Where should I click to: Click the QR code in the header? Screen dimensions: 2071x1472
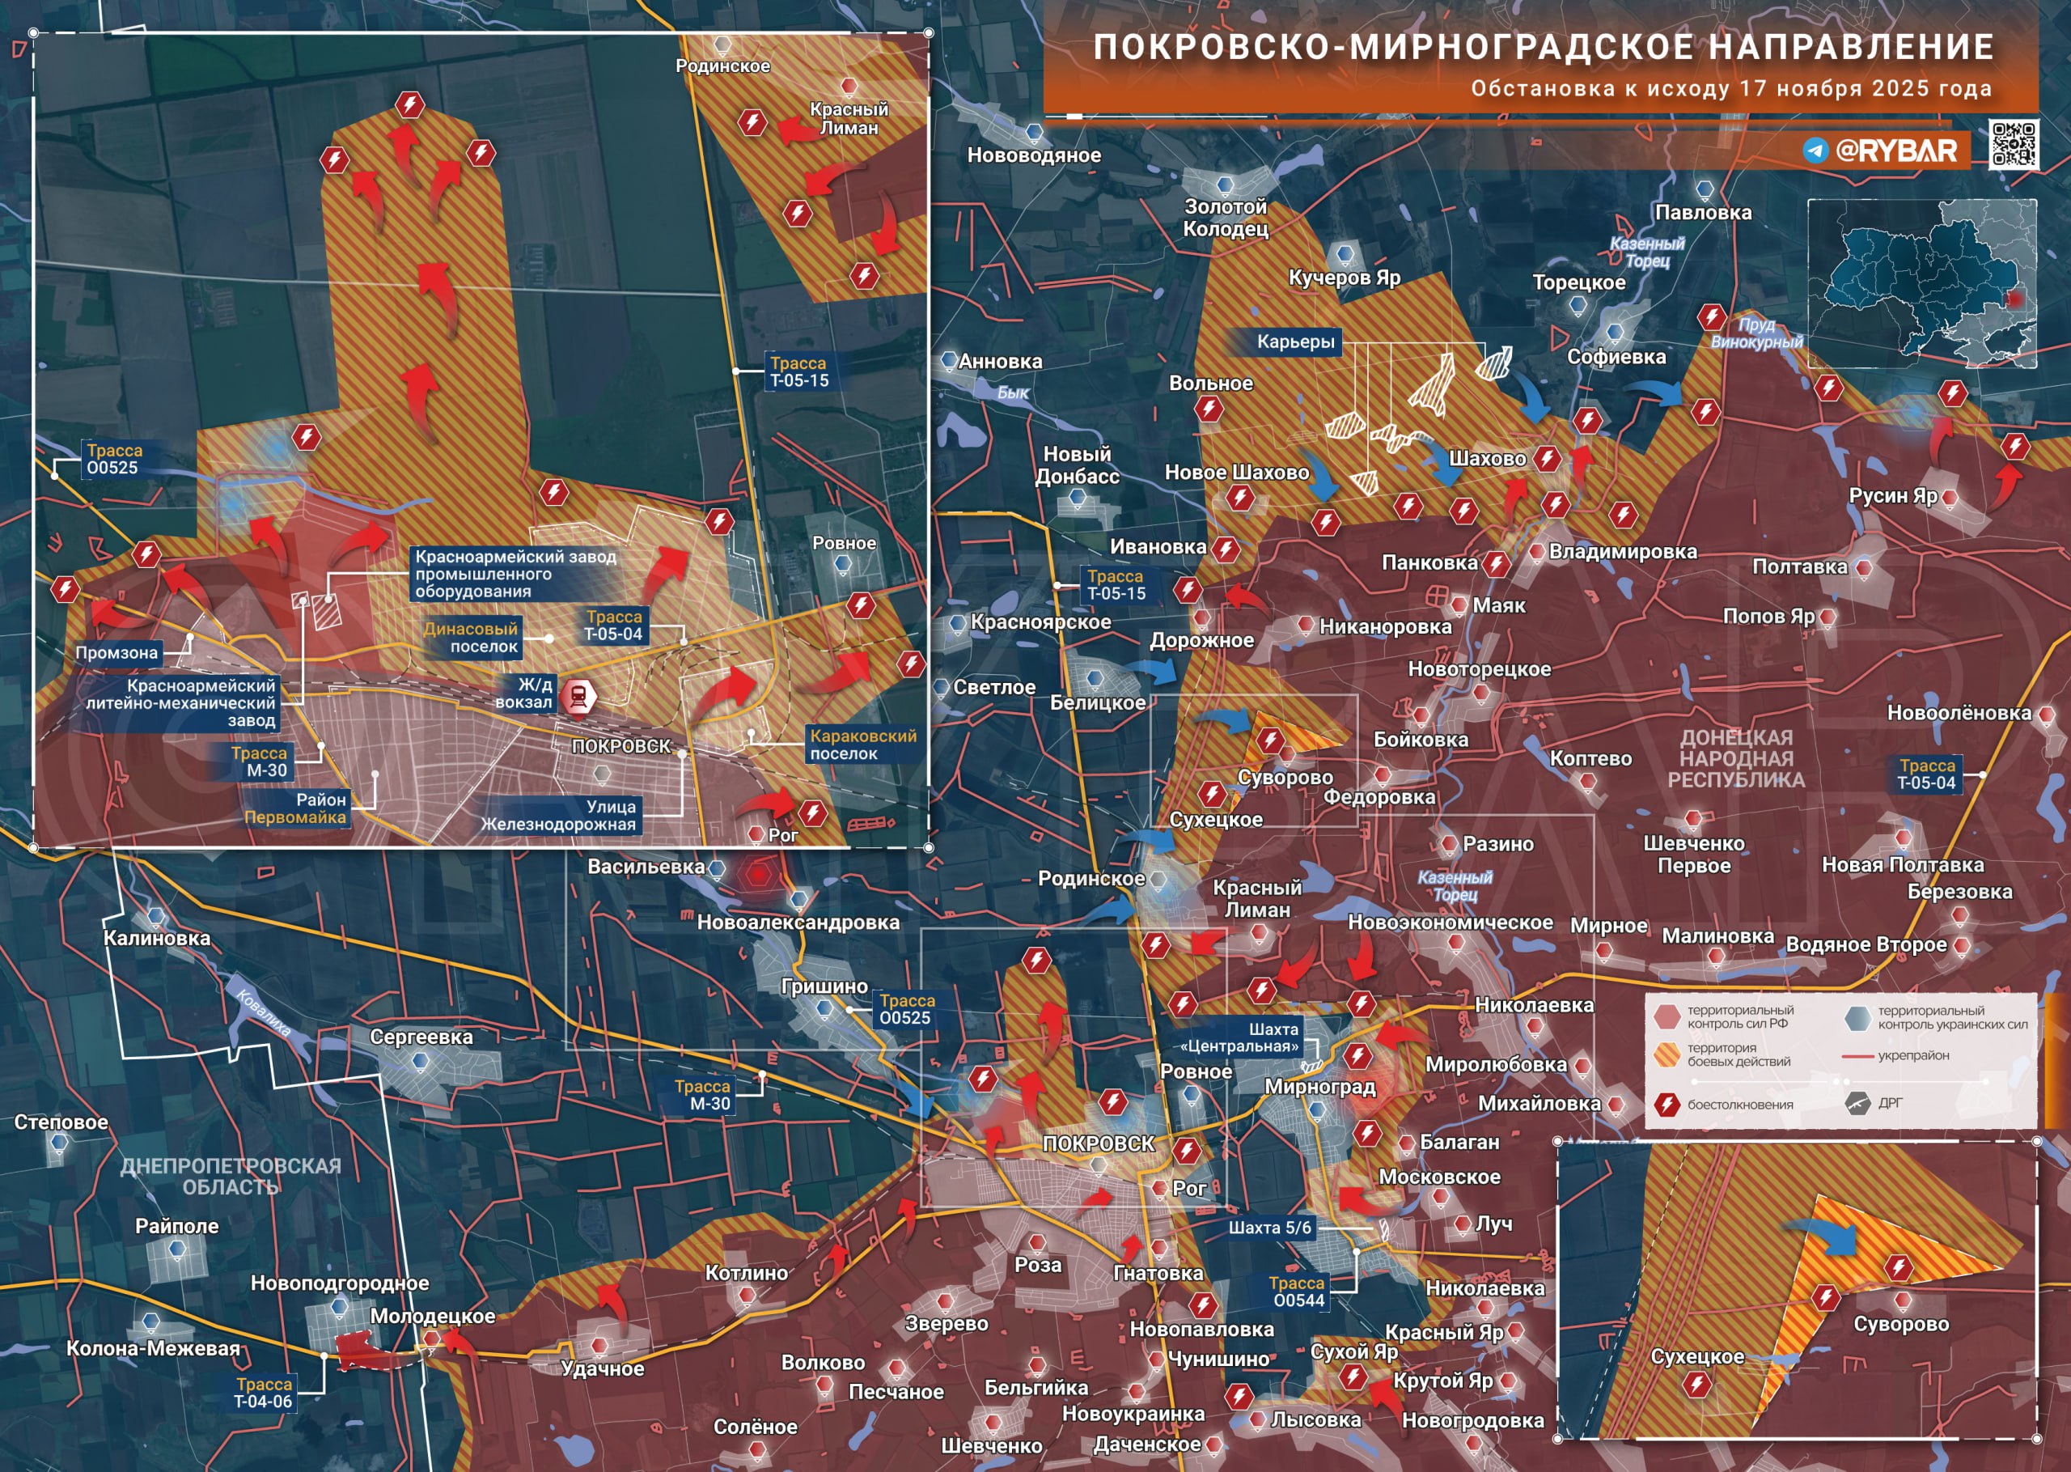(2013, 143)
